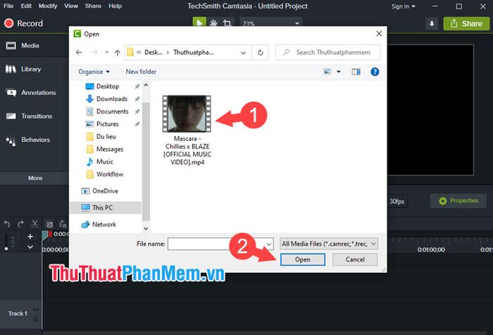Click the Redo icon in timeline toolbar
The width and height of the screenshot is (493, 335).
click(x=20, y=224)
